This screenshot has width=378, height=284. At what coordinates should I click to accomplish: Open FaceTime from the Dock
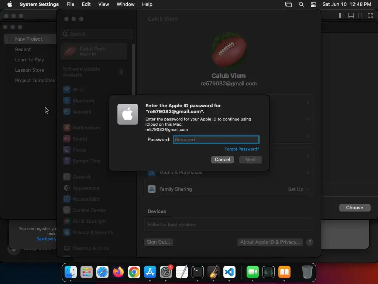click(x=252, y=272)
